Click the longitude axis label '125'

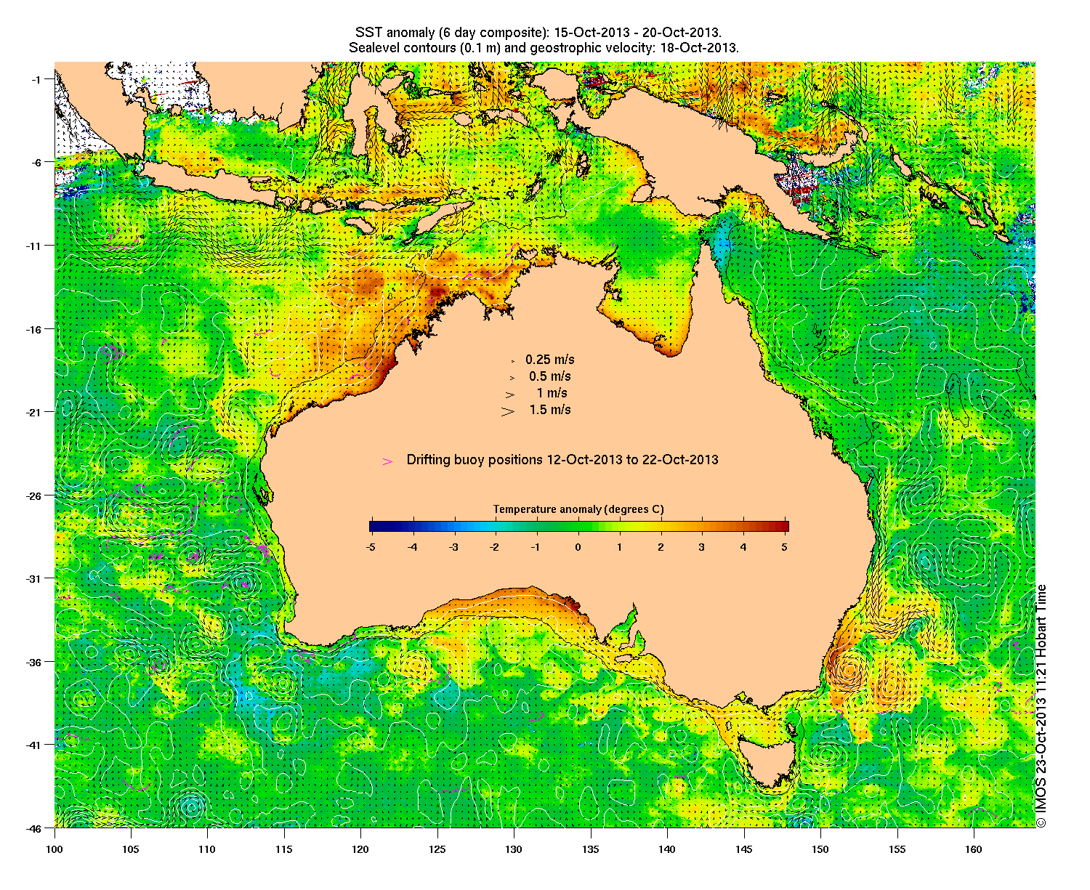tap(437, 849)
